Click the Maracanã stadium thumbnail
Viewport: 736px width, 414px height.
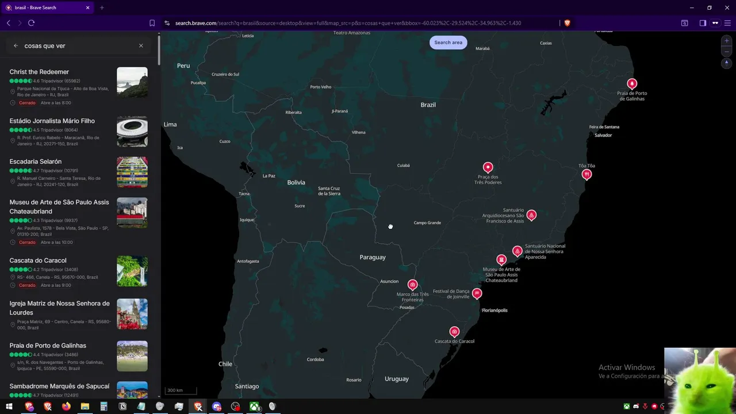[132, 132]
